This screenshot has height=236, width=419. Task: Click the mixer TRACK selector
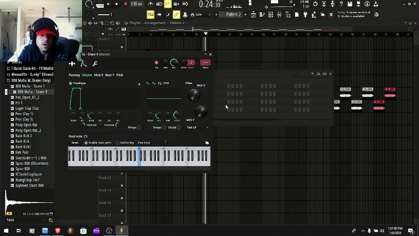coord(206,63)
